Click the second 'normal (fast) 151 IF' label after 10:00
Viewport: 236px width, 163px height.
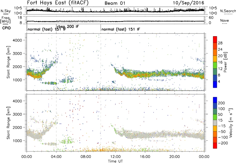(121, 29)
